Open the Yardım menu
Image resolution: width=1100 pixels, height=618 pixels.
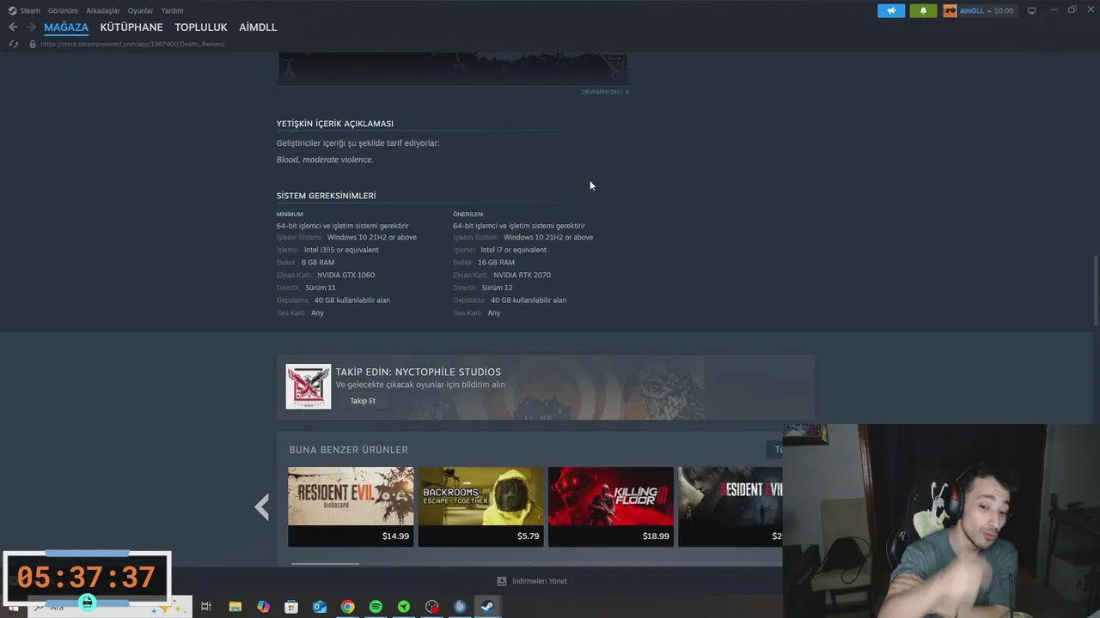click(172, 10)
